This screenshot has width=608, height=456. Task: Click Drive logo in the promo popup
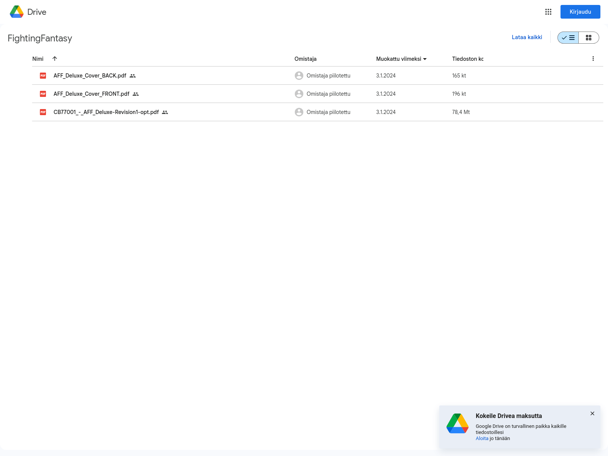click(458, 423)
